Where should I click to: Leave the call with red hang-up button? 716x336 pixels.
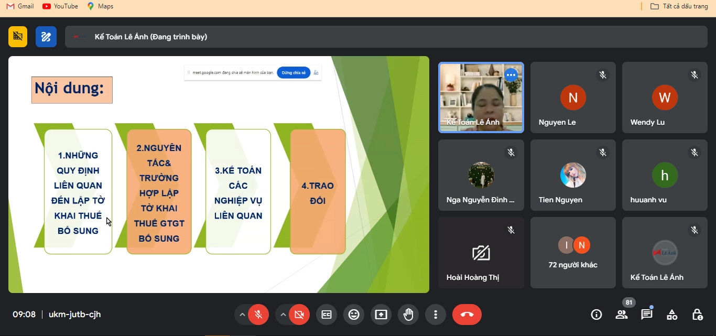[467, 315]
